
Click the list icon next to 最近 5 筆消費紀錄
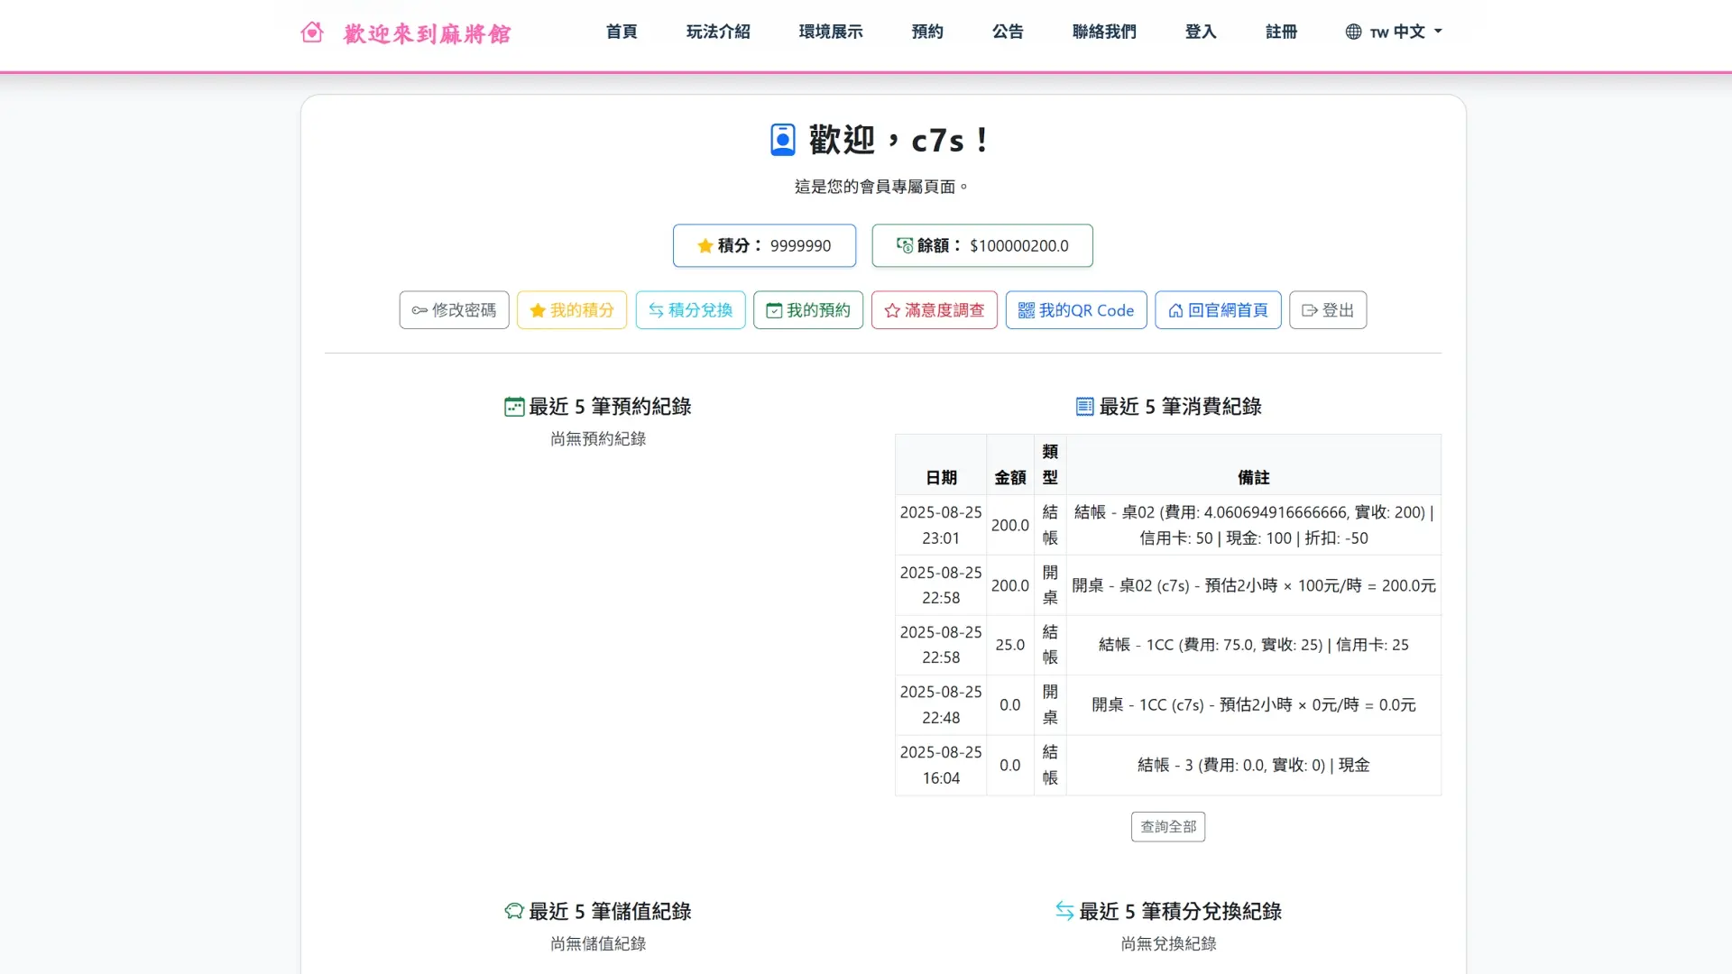click(1085, 407)
